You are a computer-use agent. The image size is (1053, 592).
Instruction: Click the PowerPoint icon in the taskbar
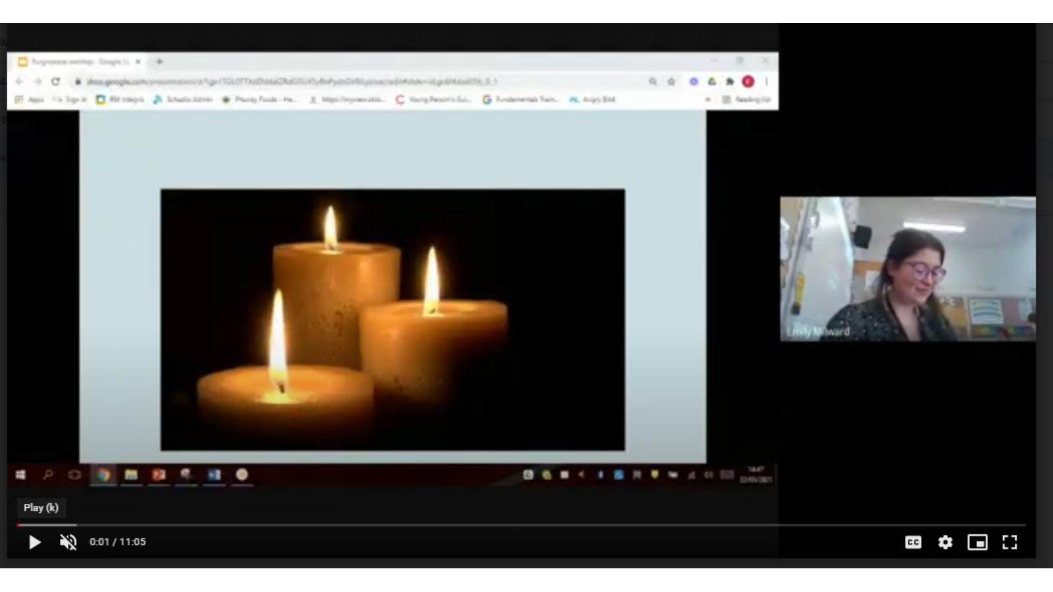159,474
